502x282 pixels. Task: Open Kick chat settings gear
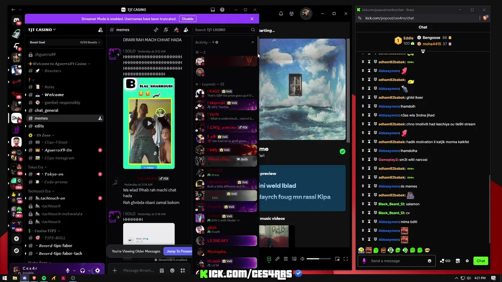(x=467, y=261)
